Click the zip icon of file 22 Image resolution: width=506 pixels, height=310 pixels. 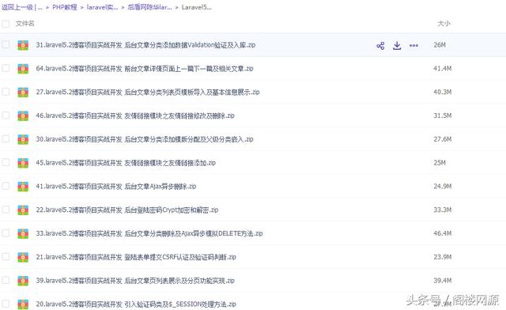[x=23, y=210]
